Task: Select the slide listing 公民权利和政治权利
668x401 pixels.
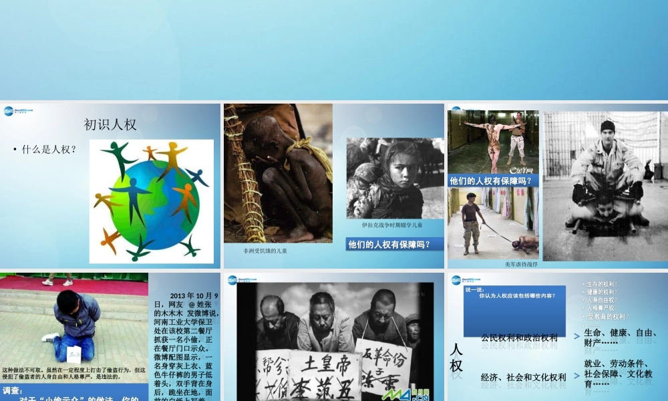Action: (x=558, y=337)
